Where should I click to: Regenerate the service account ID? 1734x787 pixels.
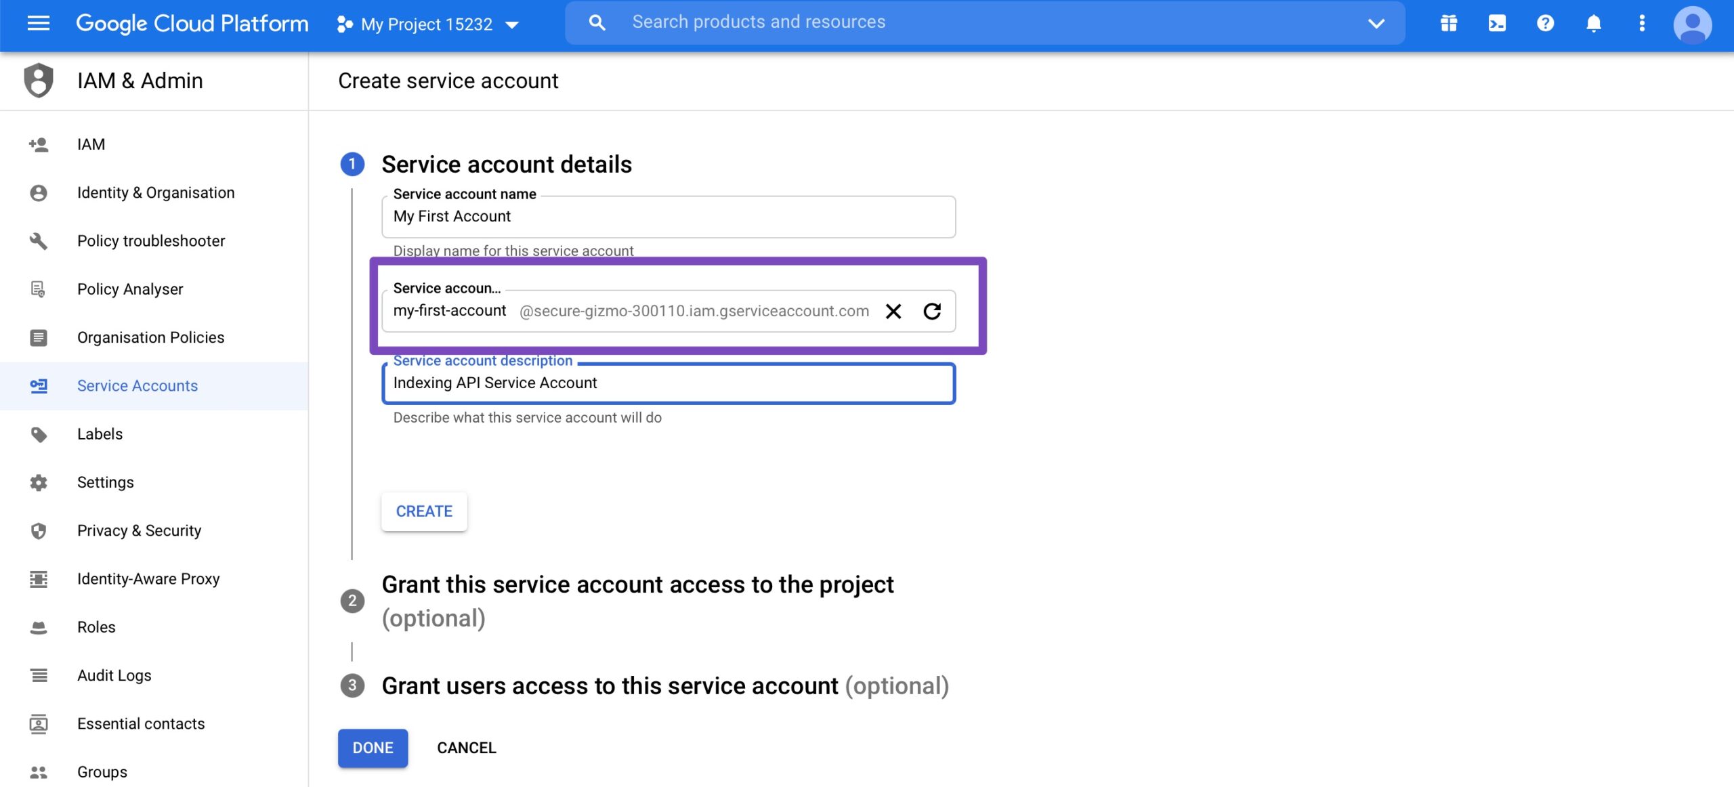[932, 312]
